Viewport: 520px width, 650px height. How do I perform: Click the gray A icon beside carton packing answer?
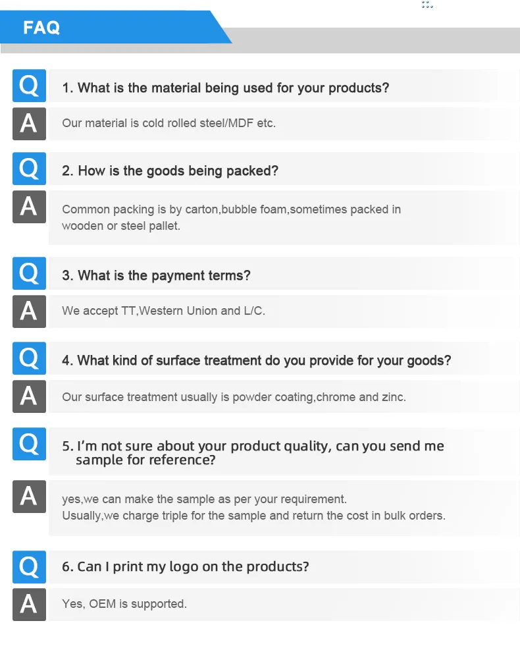29,206
